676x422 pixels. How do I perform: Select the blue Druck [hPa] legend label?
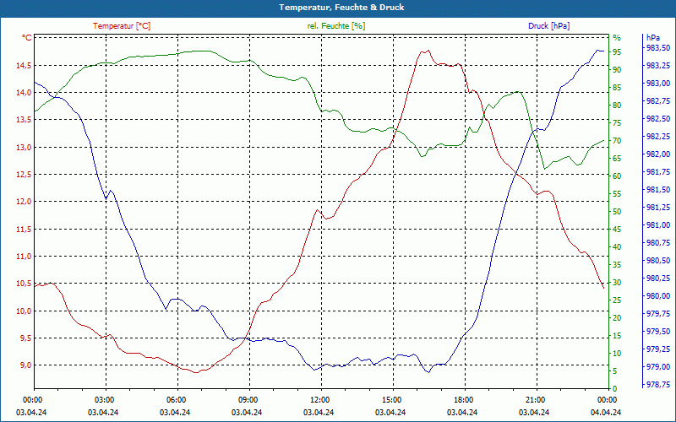point(548,26)
